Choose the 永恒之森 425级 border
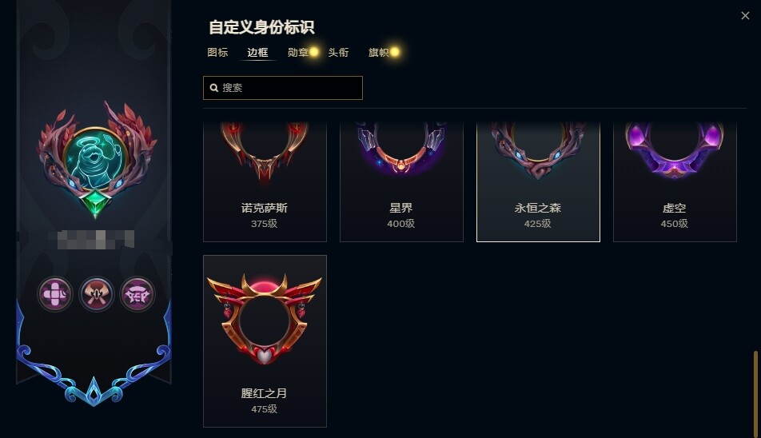The width and height of the screenshot is (761, 438). click(x=538, y=182)
